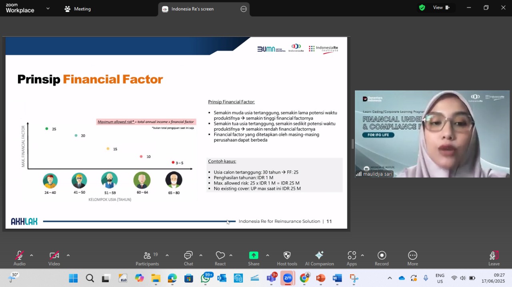512x287 pixels.
Task: Click the green Share screen icon
Action: (x=254, y=255)
